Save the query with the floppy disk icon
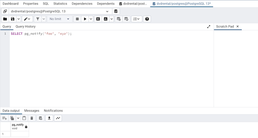 click(12, 19)
